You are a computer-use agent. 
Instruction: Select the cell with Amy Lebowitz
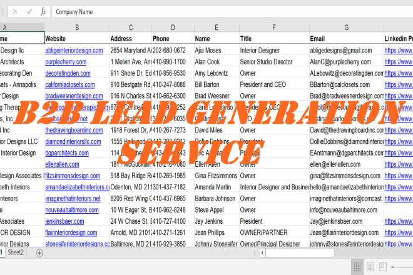(x=217, y=73)
